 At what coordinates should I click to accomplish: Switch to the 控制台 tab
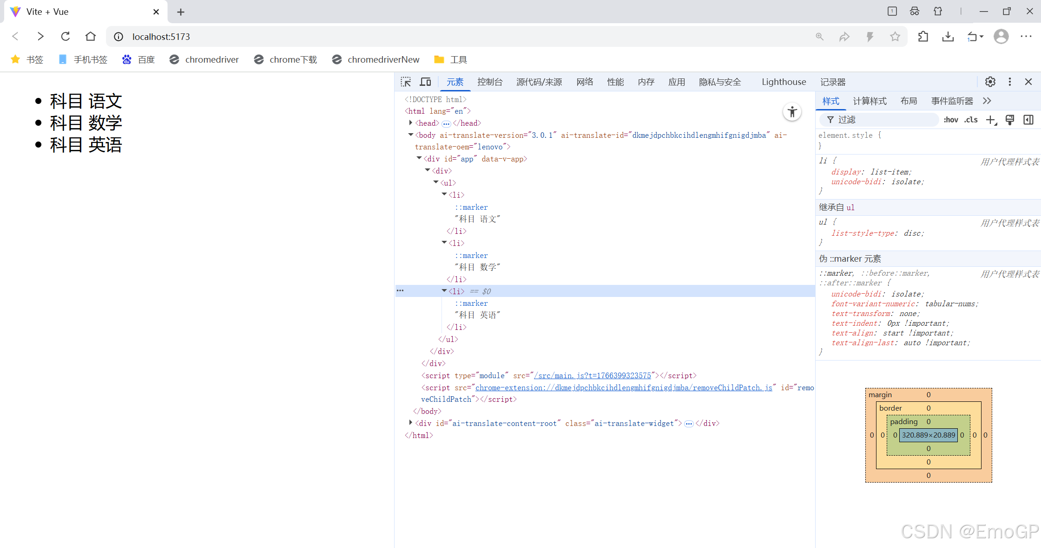(490, 82)
